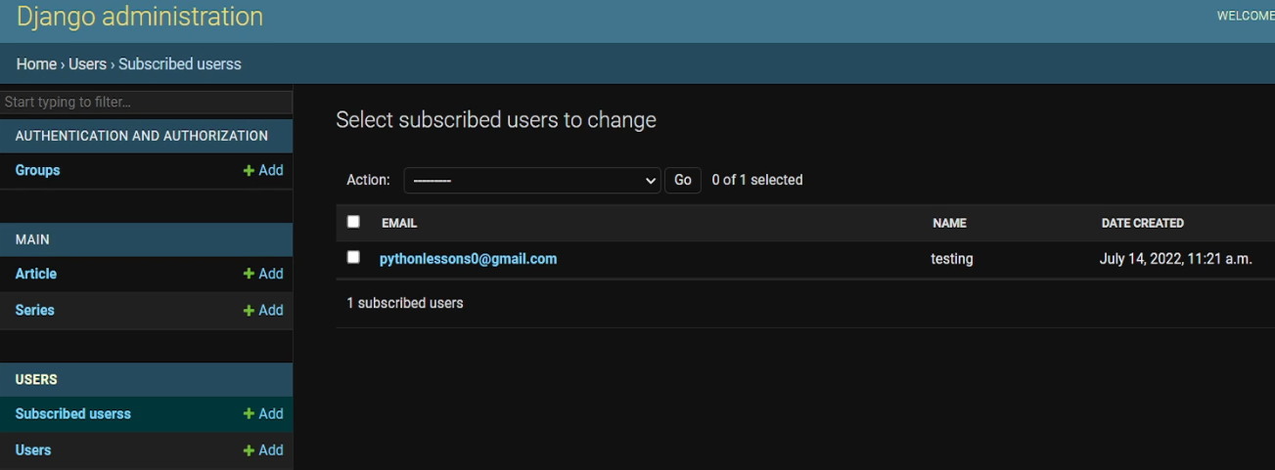Check the box for pythonlessons0@gmail.com row
Viewport: 1275px width, 470px height.
point(353,257)
